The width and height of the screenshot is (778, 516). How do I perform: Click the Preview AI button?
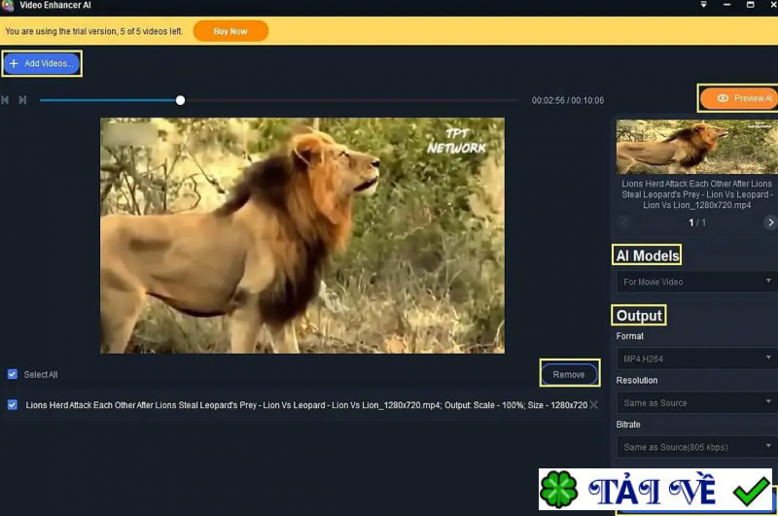[x=739, y=98]
